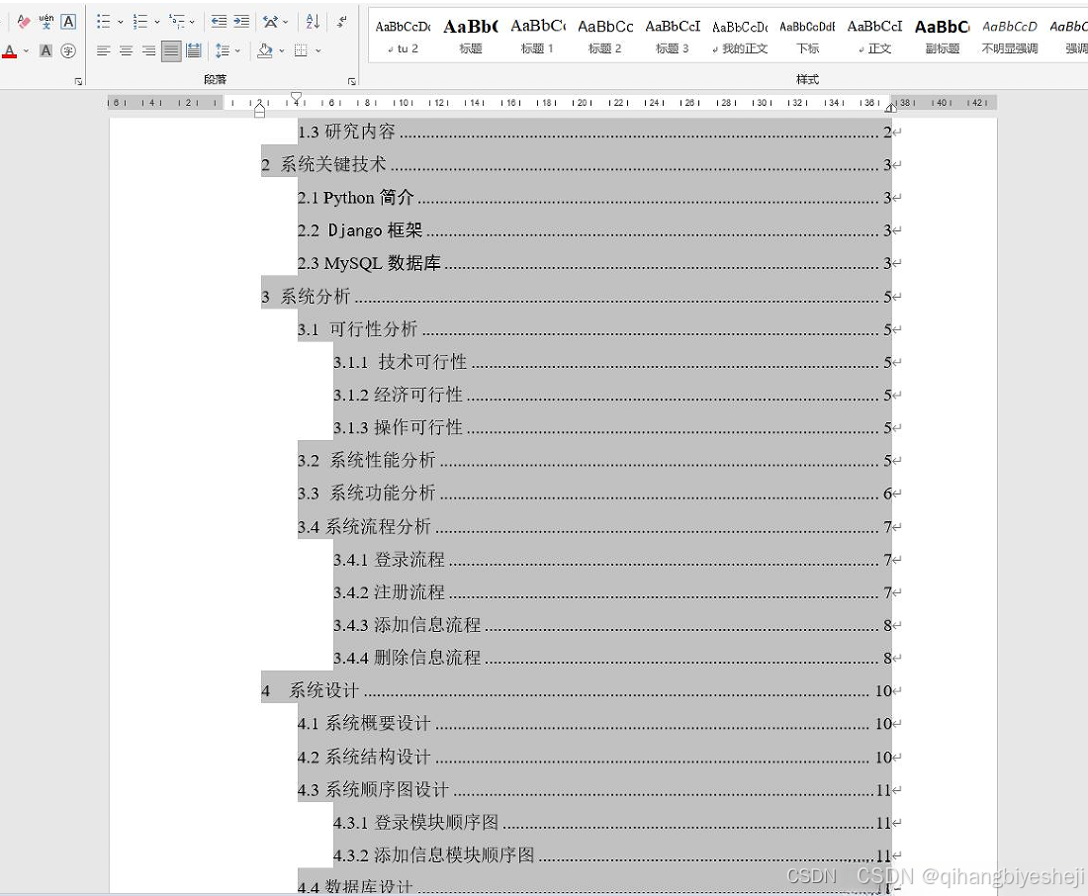Click the enclose characters 字 icon
Screen dimensions: 1088x896
point(66,49)
